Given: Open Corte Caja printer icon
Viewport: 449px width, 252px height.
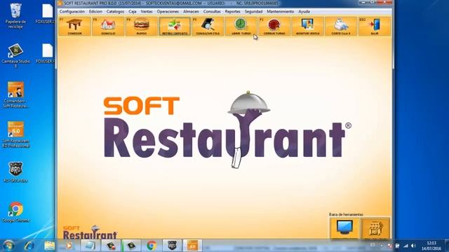Looking at the screenshot, I should coord(341,27).
